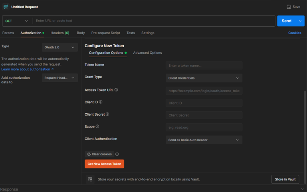Open the OAuth 2.0 type dropdown

(59, 47)
